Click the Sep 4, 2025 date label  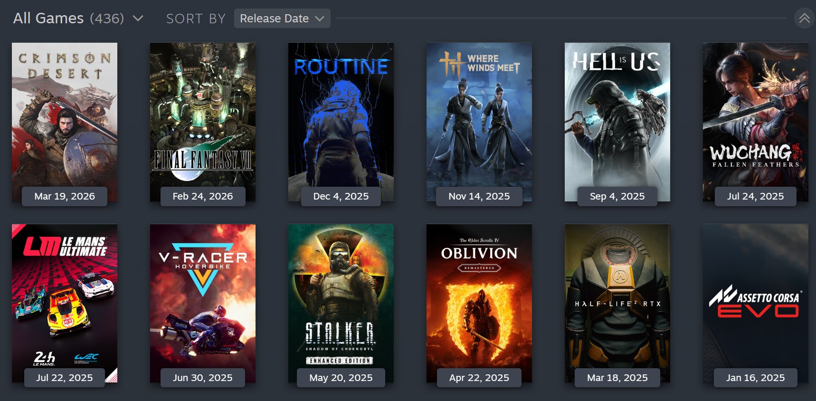[617, 196]
